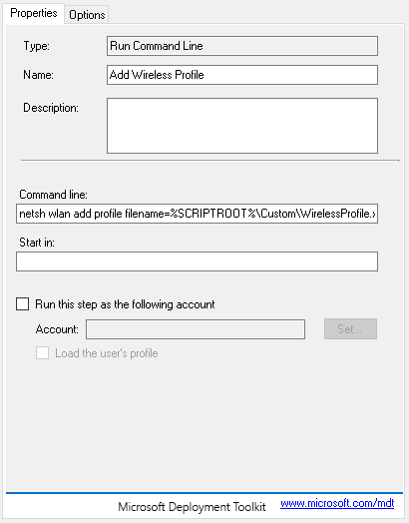Focus the Name field containing Add Wireless Profile
409x523 pixels.
click(242, 75)
